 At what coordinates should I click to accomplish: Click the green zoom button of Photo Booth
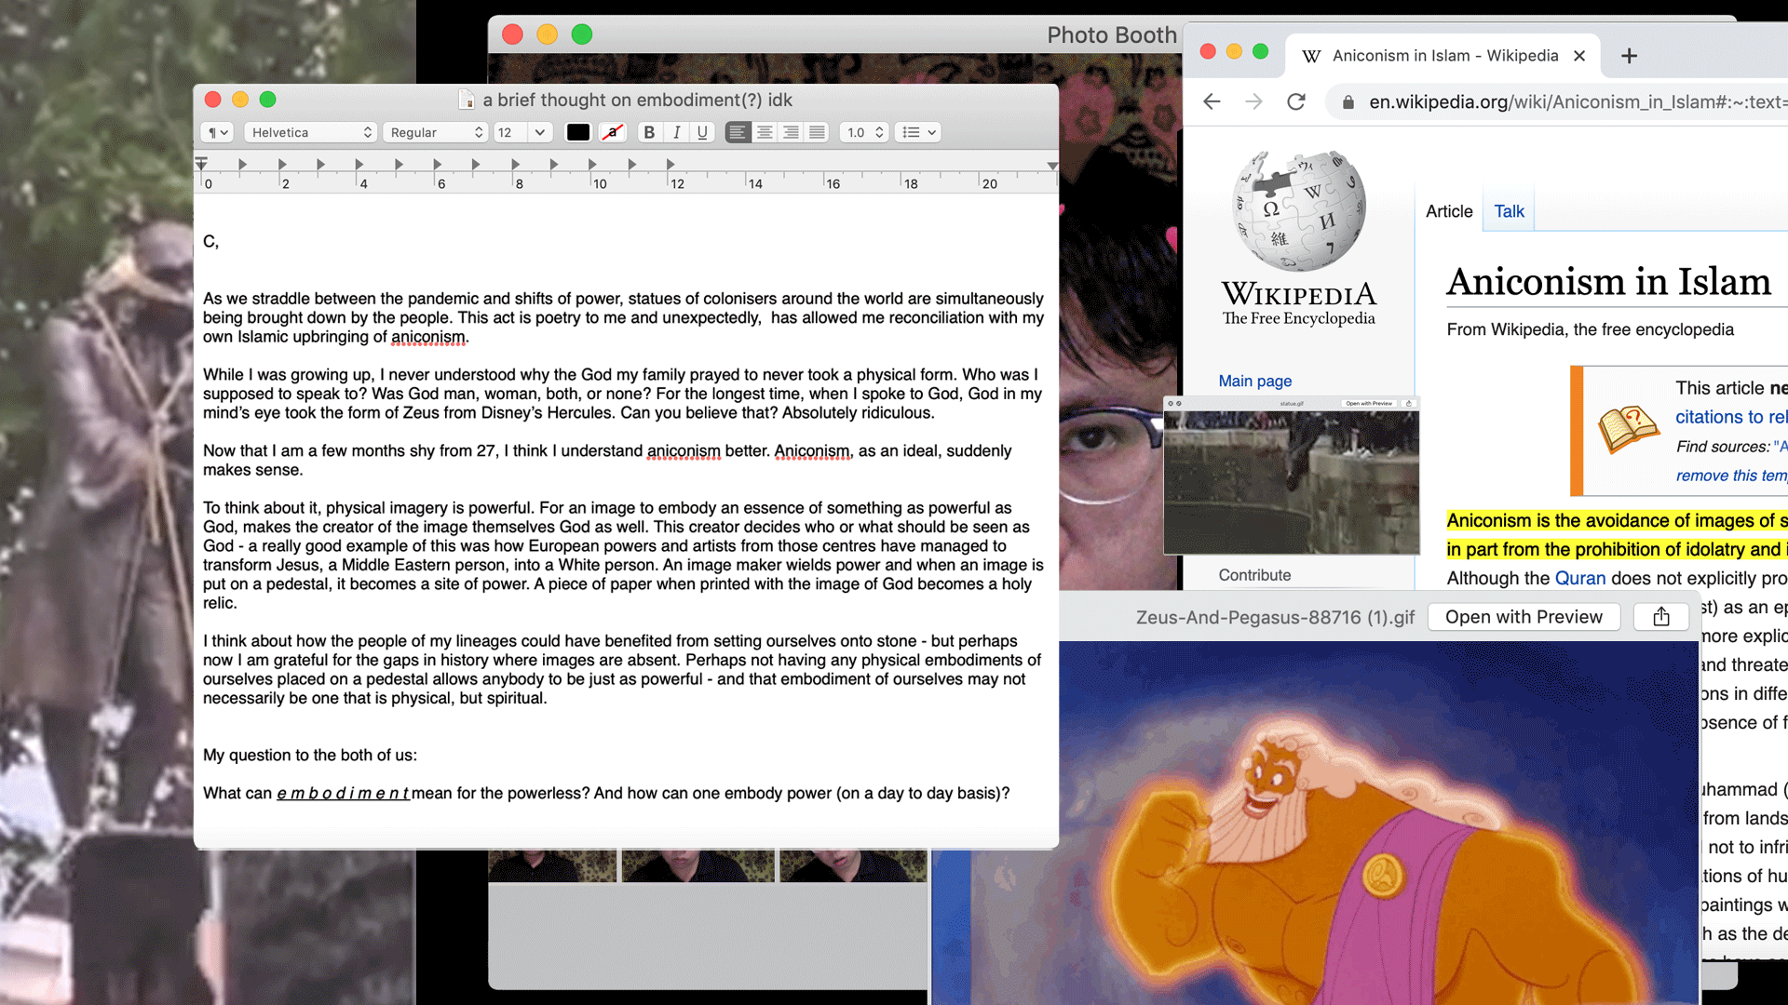(x=582, y=34)
